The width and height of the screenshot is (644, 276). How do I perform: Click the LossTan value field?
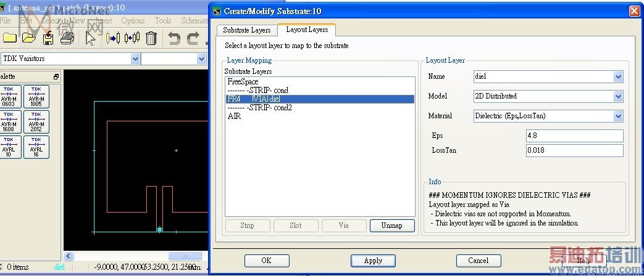pos(575,150)
